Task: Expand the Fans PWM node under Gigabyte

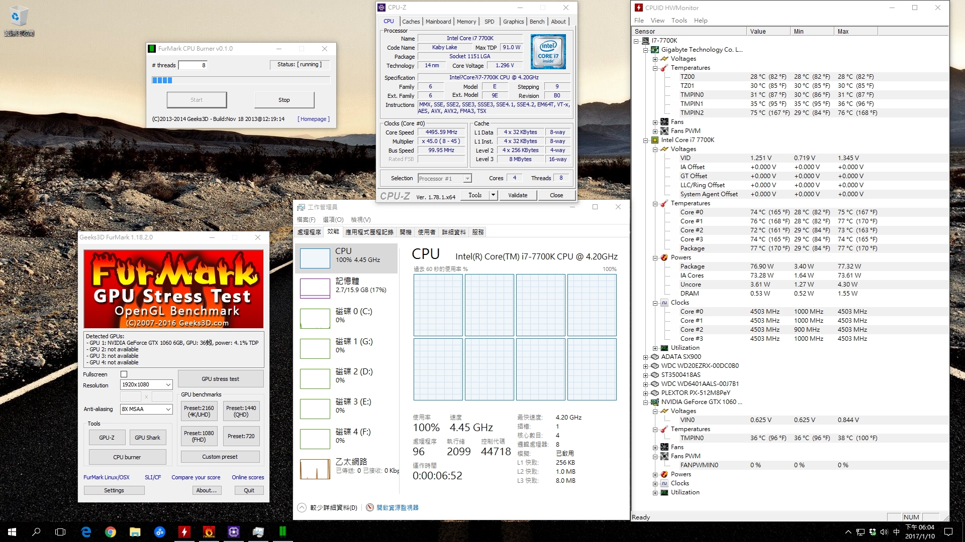Action: 655,131
